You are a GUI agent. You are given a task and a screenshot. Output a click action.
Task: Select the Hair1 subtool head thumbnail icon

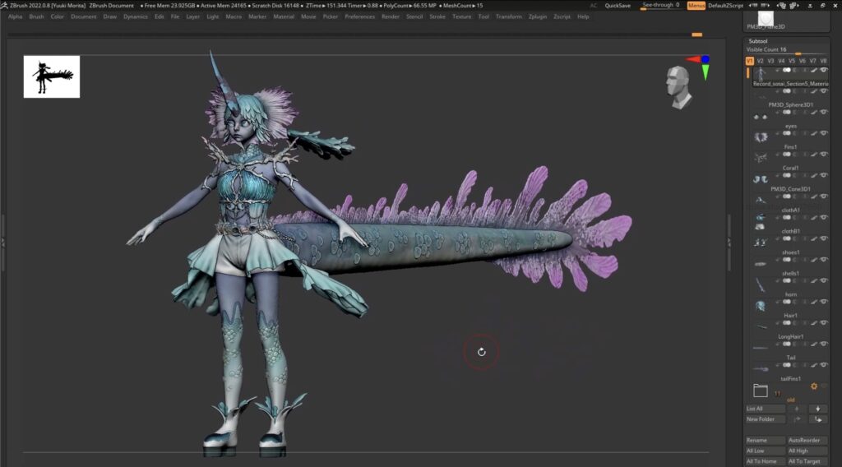click(x=760, y=305)
